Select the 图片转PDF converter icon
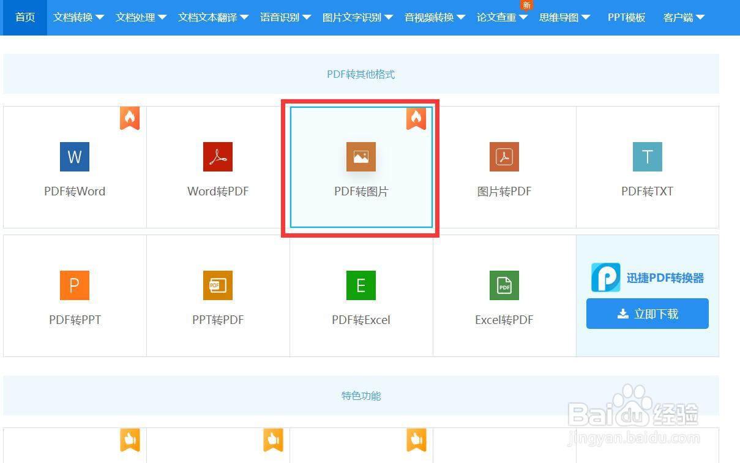740x463 pixels. click(504, 157)
